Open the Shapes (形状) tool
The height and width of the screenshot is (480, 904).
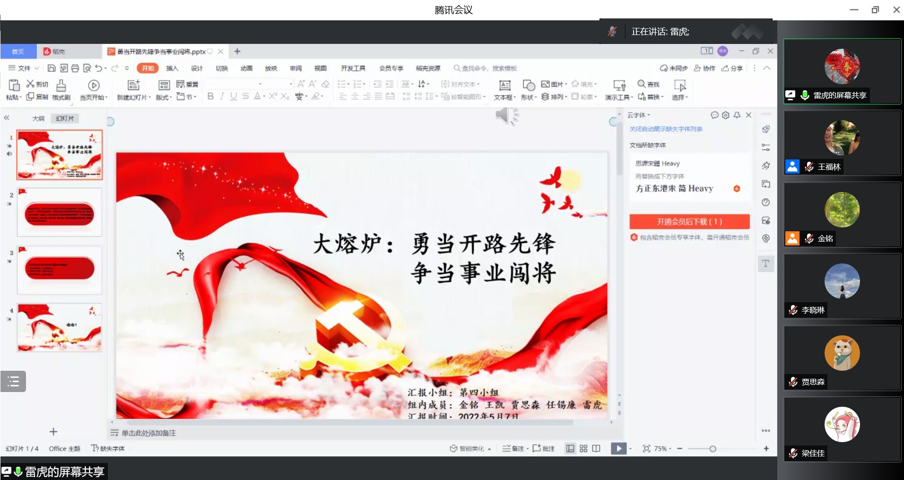pos(528,89)
